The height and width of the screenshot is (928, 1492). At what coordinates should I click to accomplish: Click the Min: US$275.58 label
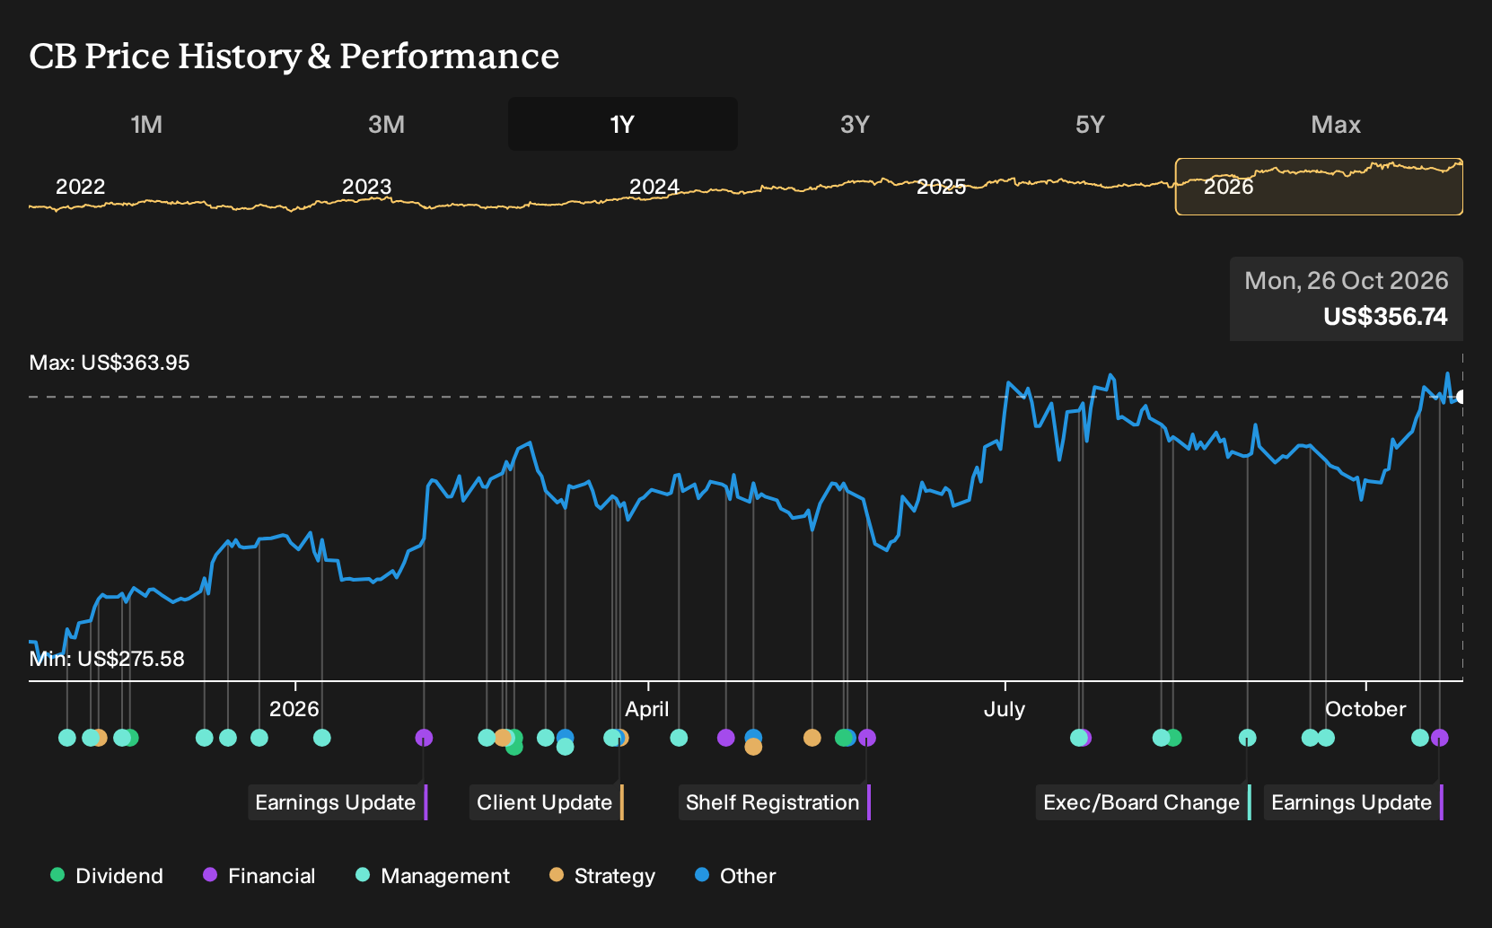(x=107, y=659)
